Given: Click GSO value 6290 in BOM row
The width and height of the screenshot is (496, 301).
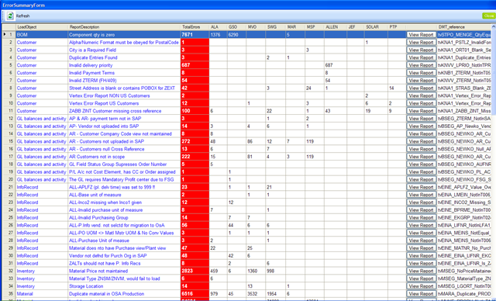Looking at the screenshot, I should click(x=236, y=35).
